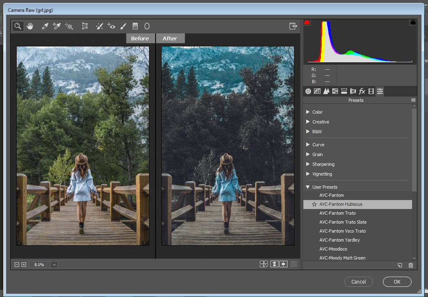Click the presets list scrollbar down arrow

pos(414,258)
